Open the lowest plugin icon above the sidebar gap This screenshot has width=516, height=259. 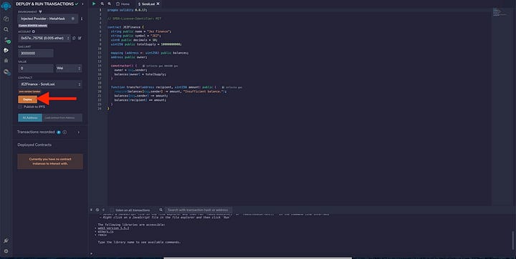click(6, 72)
